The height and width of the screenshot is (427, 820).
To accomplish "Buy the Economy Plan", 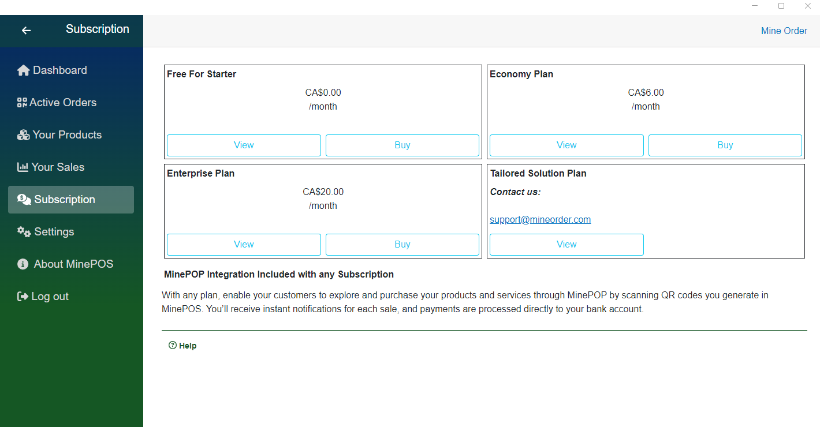I will (725, 145).
